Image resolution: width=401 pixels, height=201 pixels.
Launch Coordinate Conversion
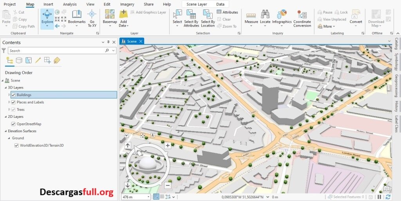point(302,18)
